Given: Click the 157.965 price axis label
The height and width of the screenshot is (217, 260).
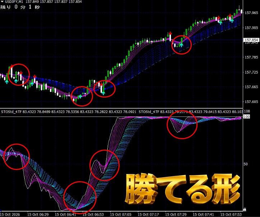Looking at the screenshot, I should [x=251, y=13].
